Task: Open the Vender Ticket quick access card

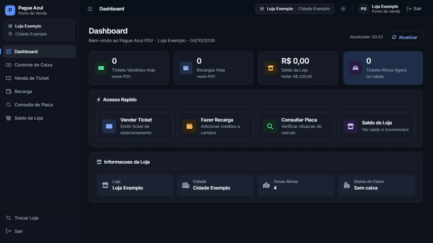Action: pyautogui.click(x=135, y=126)
